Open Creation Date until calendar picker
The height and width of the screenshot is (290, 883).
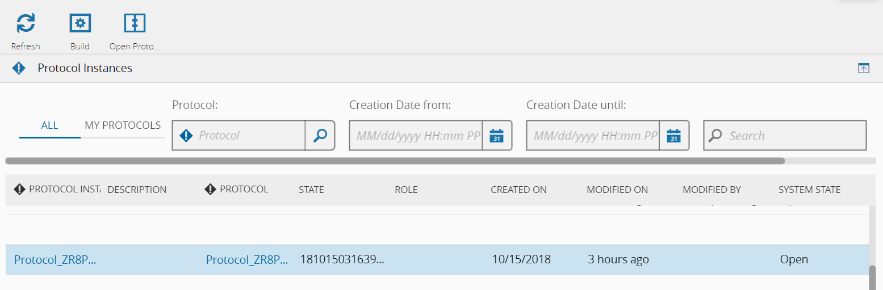pos(674,136)
